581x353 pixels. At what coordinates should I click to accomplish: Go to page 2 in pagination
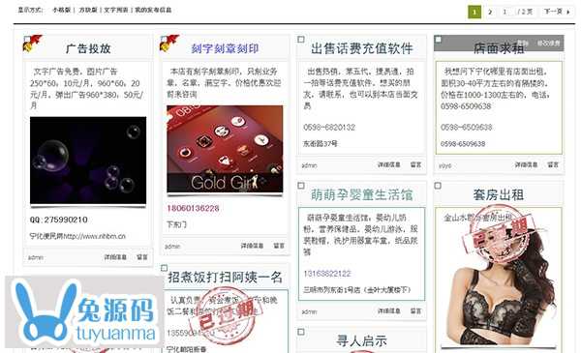point(490,12)
